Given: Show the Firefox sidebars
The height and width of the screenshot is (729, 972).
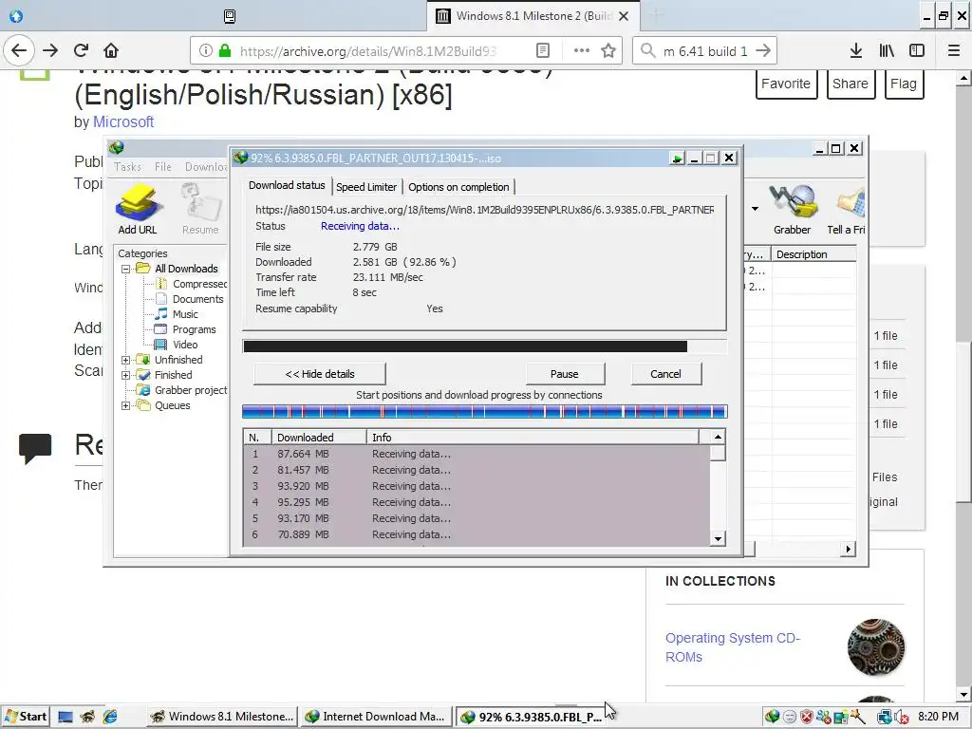Looking at the screenshot, I should [x=917, y=51].
